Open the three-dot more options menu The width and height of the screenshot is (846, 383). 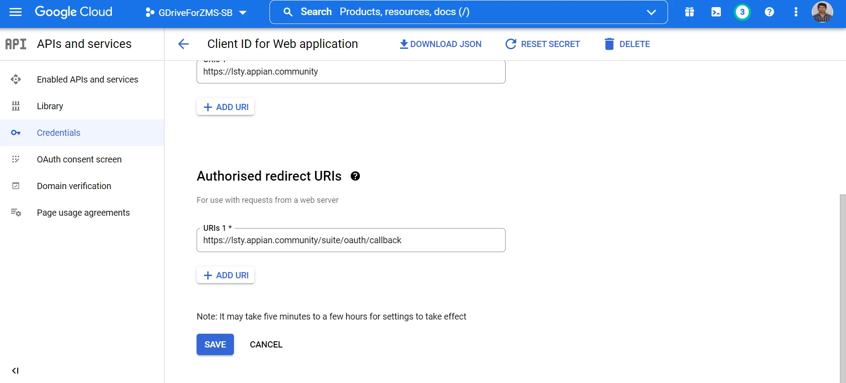[796, 12]
